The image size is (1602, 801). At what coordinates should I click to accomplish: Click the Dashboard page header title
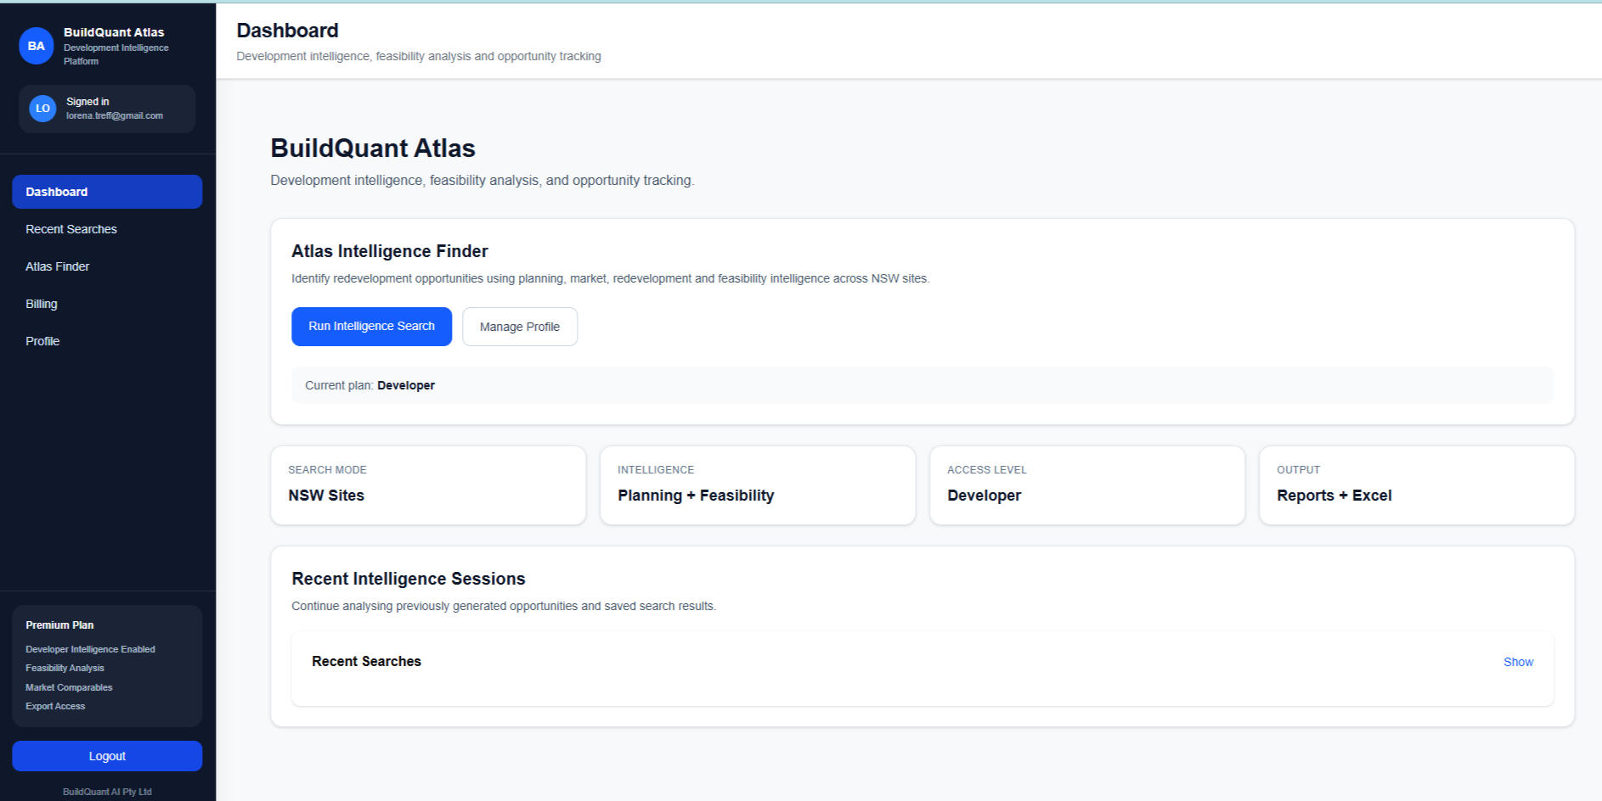click(x=287, y=31)
